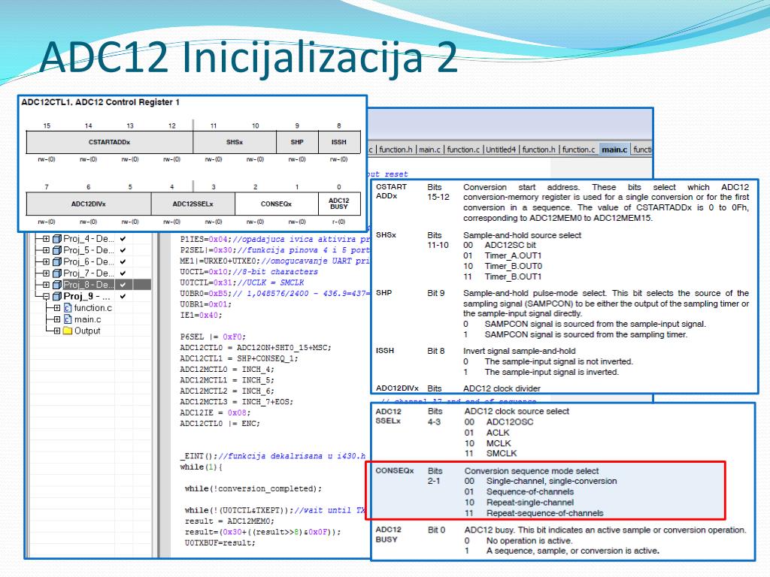Viewport: 770px width, 577px height.
Task: Click the Proj_8 project cube icon
Action: coord(57,285)
